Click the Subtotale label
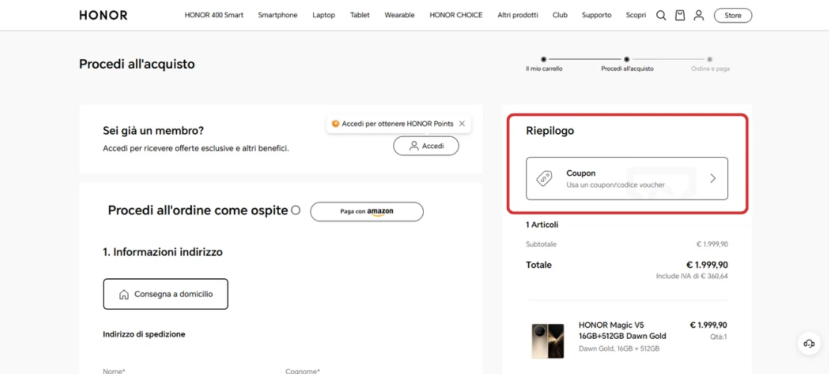The height and width of the screenshot is (374, 829). 541,245
